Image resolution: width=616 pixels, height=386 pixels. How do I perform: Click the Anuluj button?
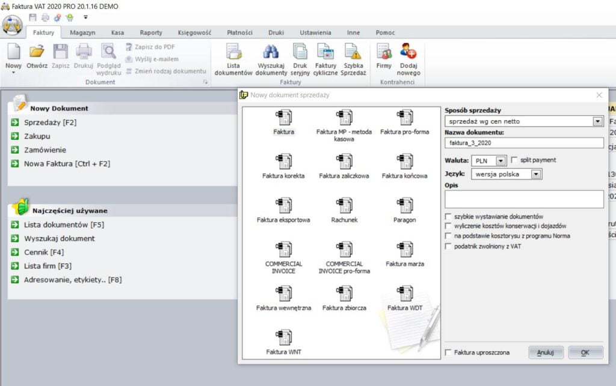[x=546, y=352]
